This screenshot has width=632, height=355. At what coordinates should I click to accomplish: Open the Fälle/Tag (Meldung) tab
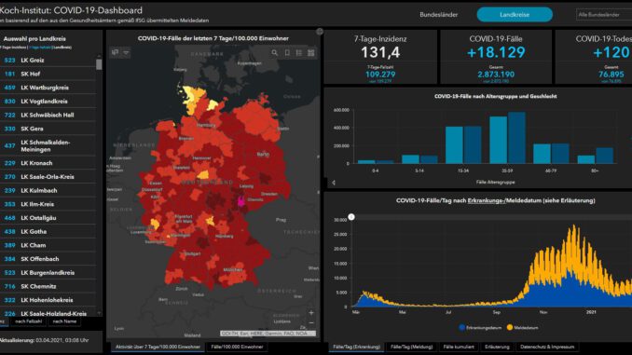pos(411,347)
